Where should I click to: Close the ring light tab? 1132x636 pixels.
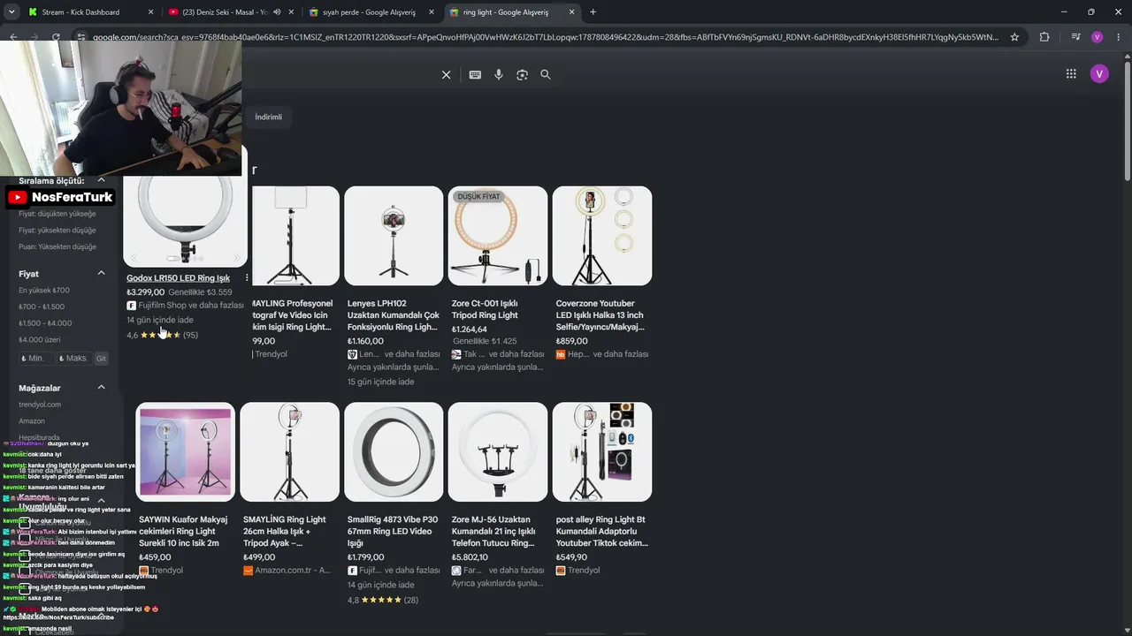tap(571, 12)
